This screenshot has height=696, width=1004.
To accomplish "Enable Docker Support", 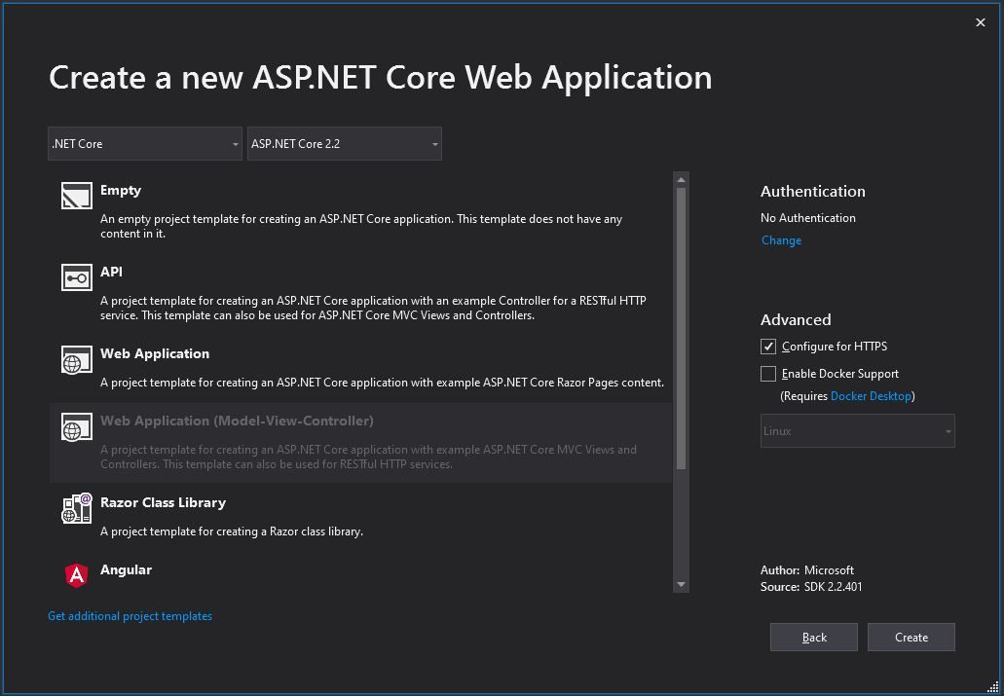I will tap(767, 373).
